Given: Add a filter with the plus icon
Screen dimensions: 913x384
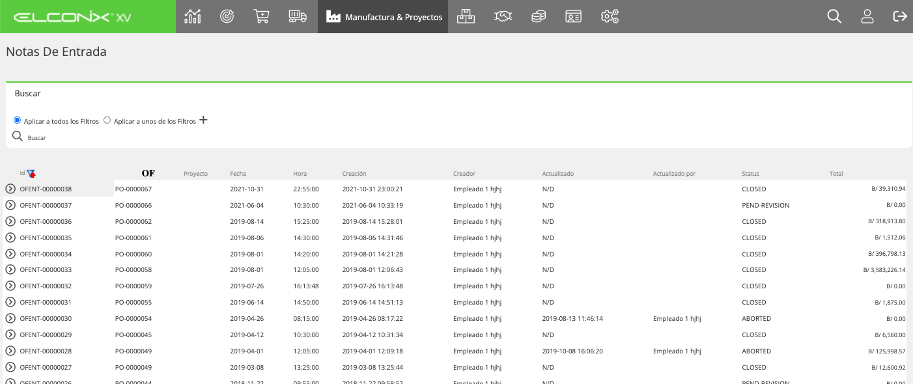Looking at the screenshot, I should pos(203,120).
